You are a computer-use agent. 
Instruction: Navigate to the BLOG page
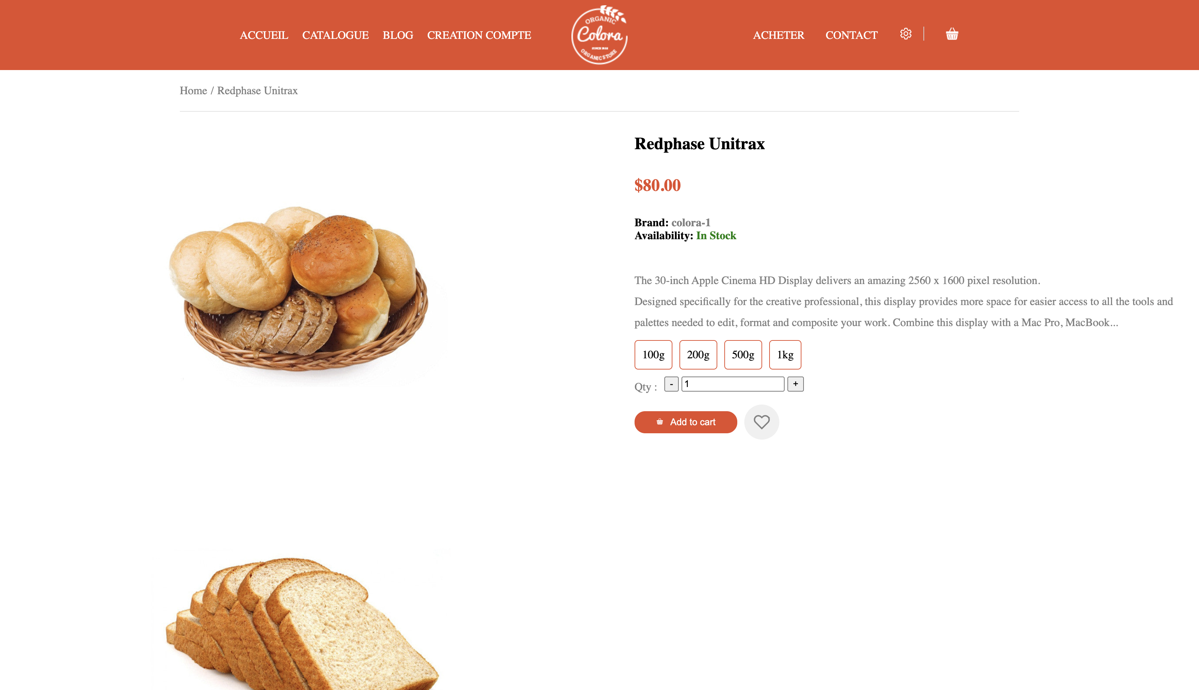tap(398, 35)
